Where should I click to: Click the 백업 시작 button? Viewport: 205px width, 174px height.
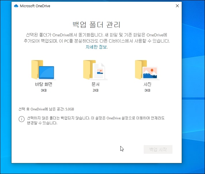point(158,149)
